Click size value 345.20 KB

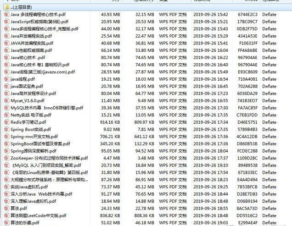(x=110, y=144)
